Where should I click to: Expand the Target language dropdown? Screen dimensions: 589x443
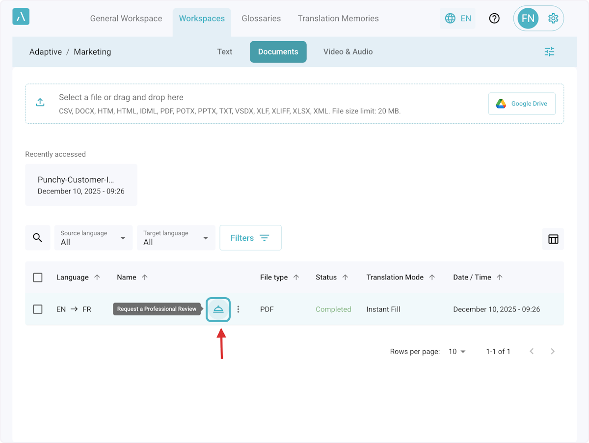pos(176,238)
